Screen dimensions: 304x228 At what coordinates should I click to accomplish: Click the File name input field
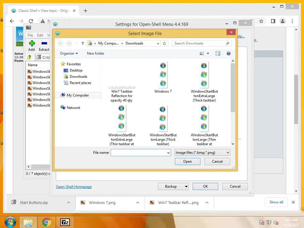139,153
